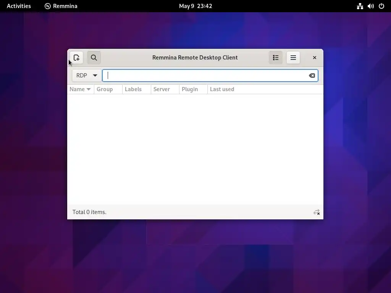The width and height of the screenshot is (391, 293).
Task: Clear the quick connect field
Action: click(x=312, y=76)
